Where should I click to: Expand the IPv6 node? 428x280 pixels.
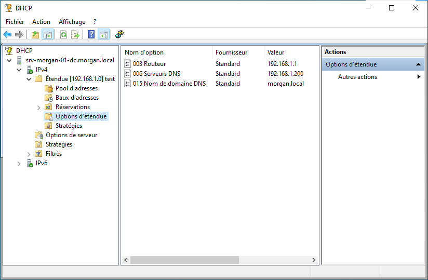click(x=19, y=163)
